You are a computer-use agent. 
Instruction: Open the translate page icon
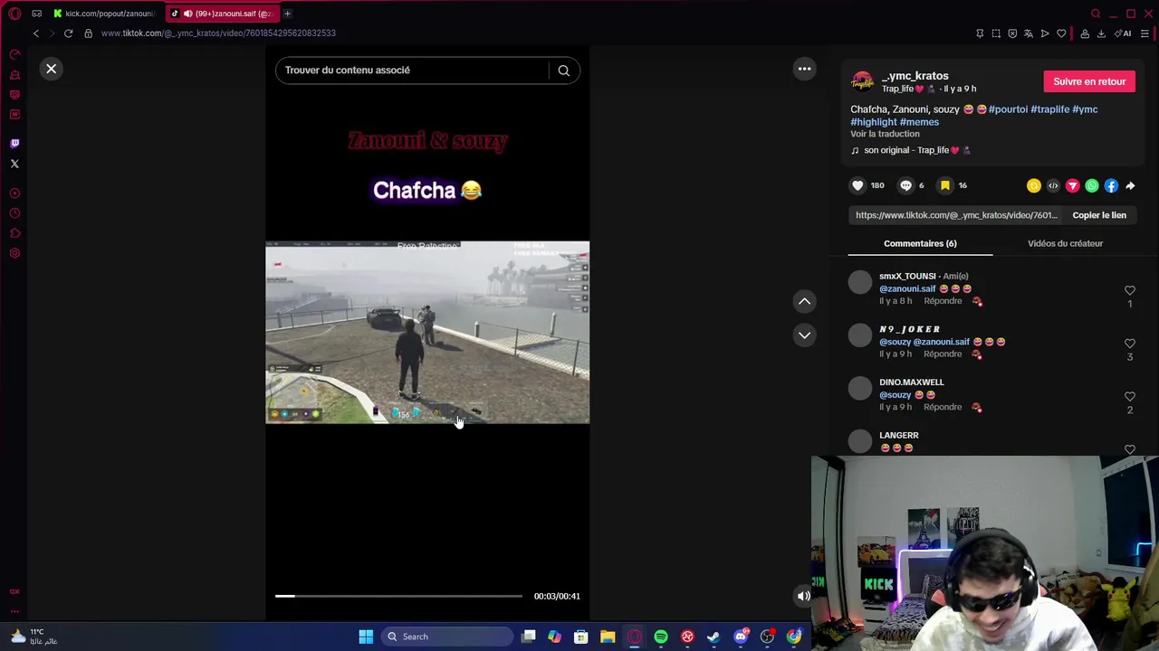tap(1029, 33)
